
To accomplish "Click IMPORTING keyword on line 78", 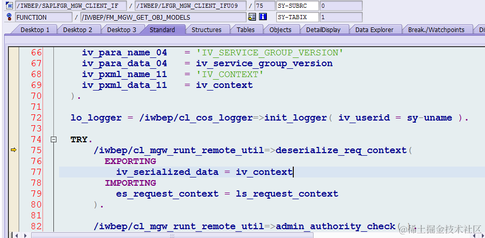I will (x=130, y=183).
